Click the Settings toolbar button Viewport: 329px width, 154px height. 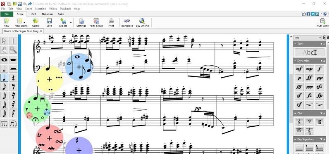pyautogui.click(x=81, y=23)
